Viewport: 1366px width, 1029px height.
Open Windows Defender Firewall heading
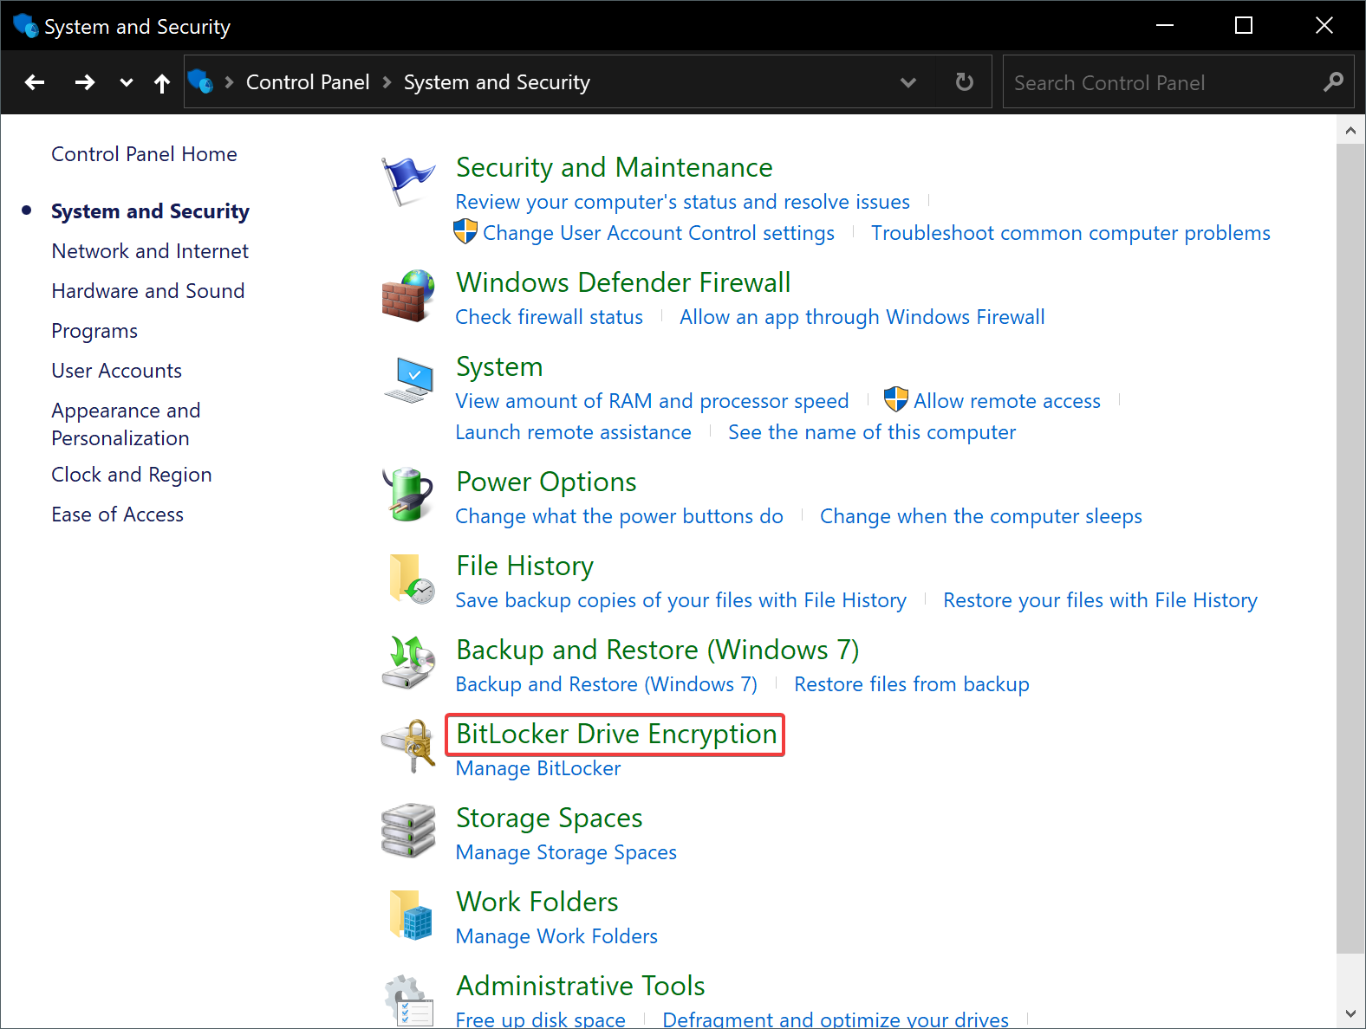tap(623, 282)
